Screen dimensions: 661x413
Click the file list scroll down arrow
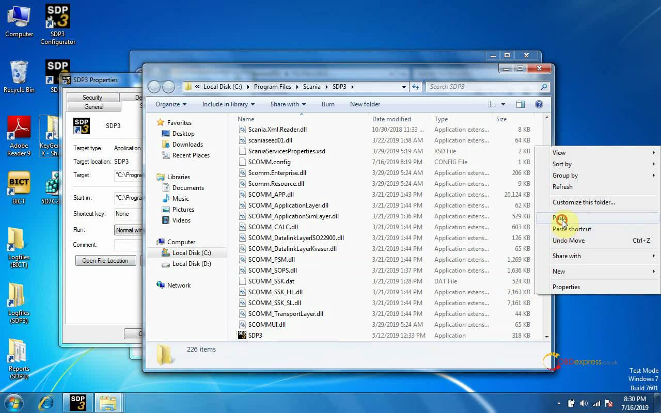pos(547,337)
